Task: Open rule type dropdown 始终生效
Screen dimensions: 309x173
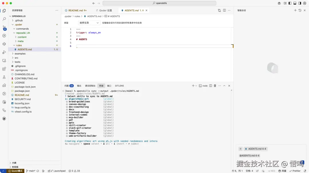Action: pyautogui.click(x=89, y=23)
